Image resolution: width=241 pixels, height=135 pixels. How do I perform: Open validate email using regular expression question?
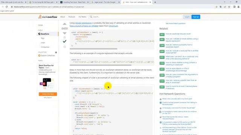[x=182, y=40]
